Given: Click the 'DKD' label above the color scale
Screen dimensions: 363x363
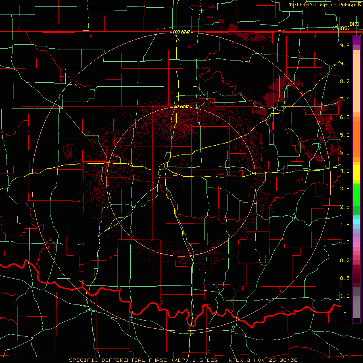Looking at the screenshot, I should click(x=354, y=24).
